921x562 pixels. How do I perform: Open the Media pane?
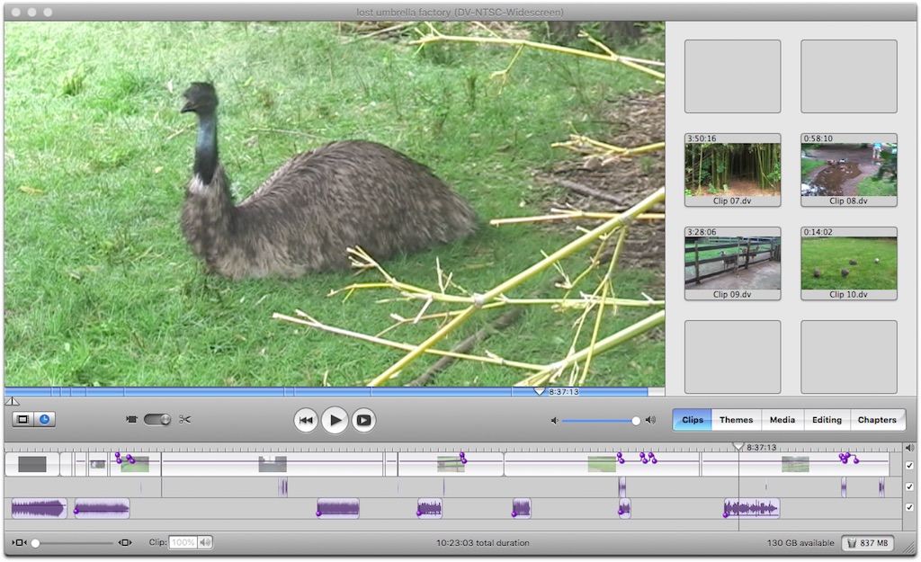pos(782,420)
